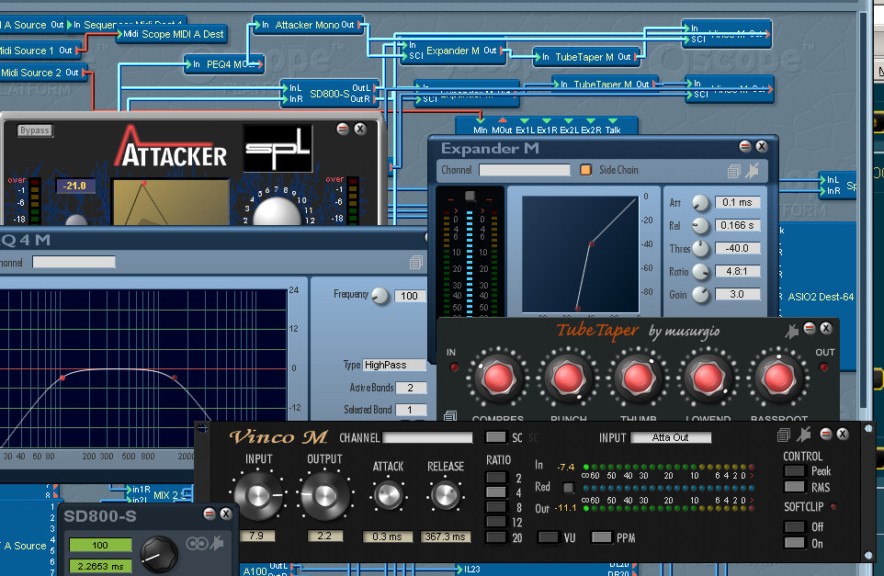Viewport: 884px width, 576px height.
Task: Click the pin icon in SD800-S window
Action: pyautogui.click(x=217, y=543)
